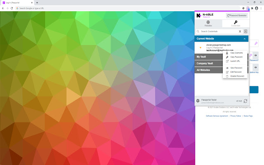Open settings with the gear icon
264x165 pixels.
pyautogui.click(x=198, y=101)
